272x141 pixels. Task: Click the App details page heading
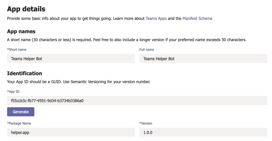coord(26,9)
